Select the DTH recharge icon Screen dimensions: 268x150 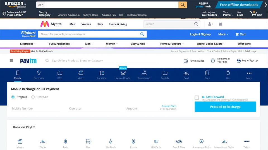pyautogui.click(x=60, y=73)
